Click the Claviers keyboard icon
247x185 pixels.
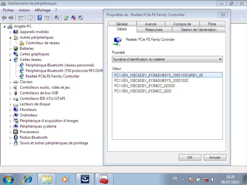pyautogui.click(x=15, y=82)
